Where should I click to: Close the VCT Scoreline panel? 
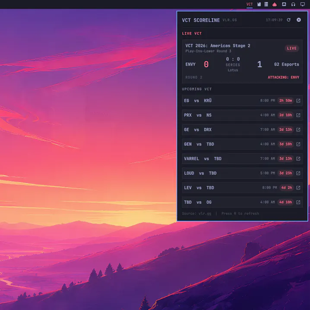tap(298, 20)
